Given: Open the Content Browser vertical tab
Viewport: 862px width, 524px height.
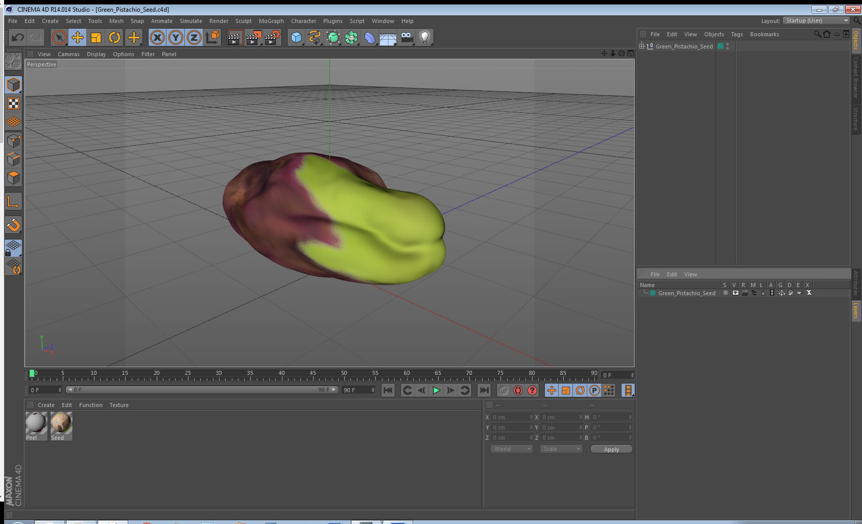Looking at the screenshot, I should click(856, 77).
